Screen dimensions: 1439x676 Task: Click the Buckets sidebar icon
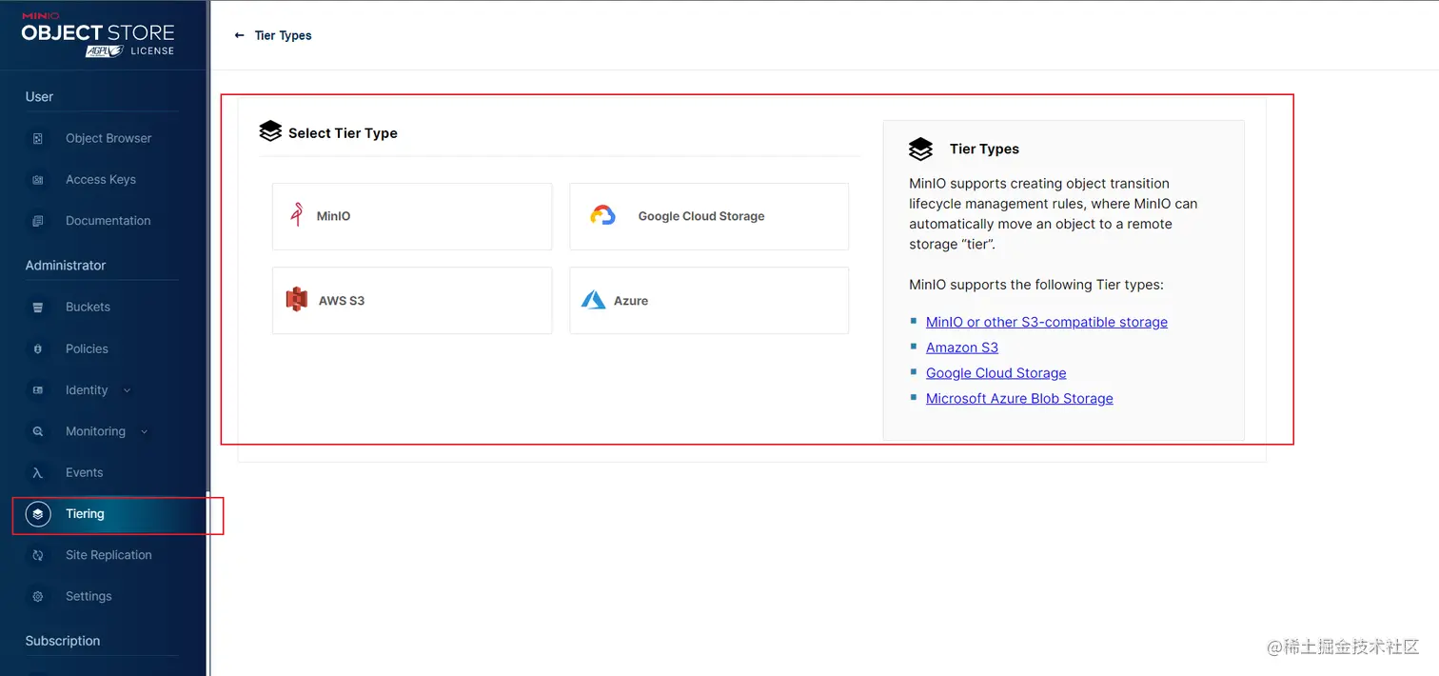pyautogui.click(x=38, y=308)
